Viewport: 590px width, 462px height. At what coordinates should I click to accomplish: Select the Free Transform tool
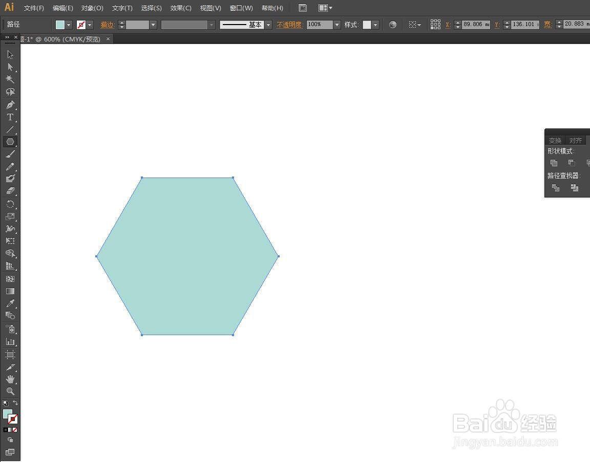click(x=10, y=241)
